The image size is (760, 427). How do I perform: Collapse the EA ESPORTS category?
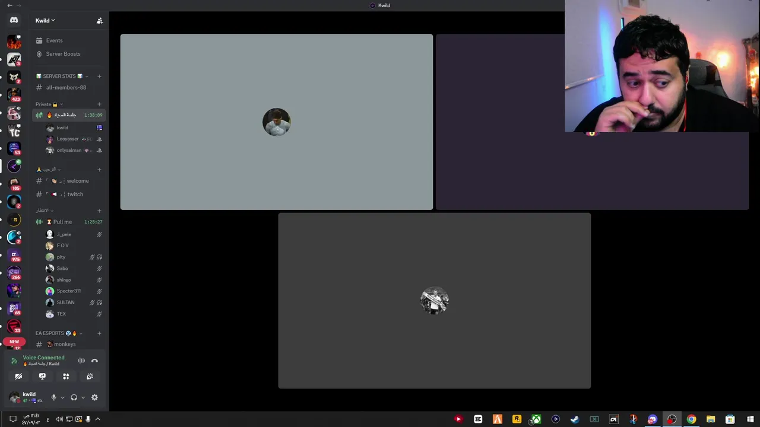point(58,333)
